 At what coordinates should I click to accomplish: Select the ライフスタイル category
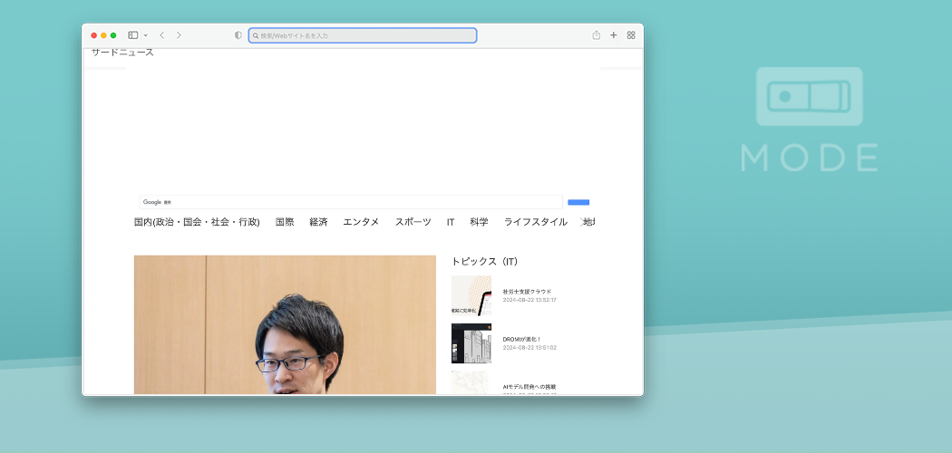[x=536, y=222]
